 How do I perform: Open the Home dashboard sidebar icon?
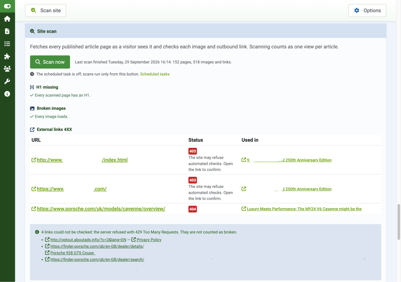tap(7, 19)
